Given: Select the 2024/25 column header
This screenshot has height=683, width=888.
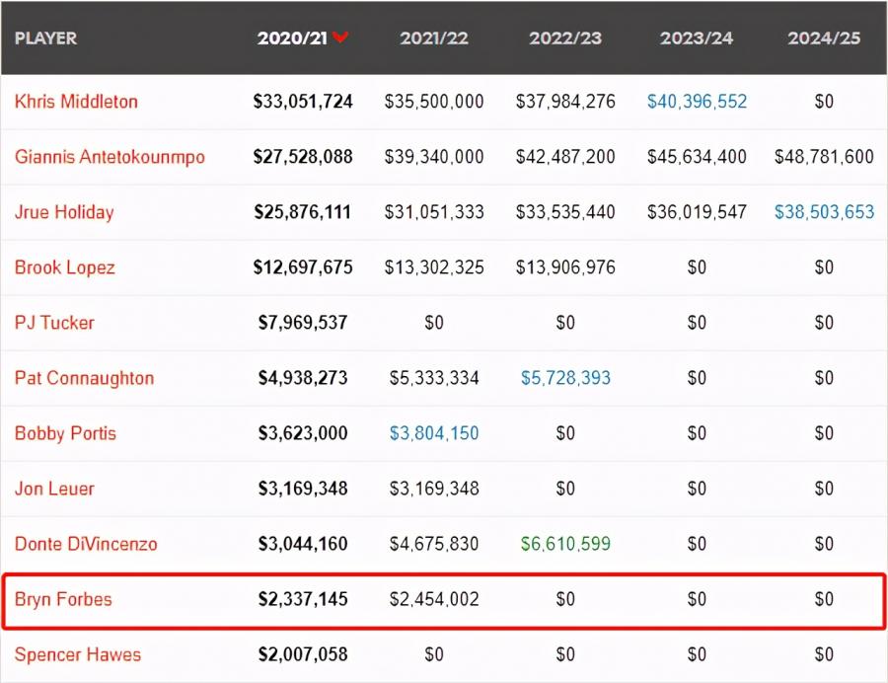Looking at the screenshot, I should [x=824, y=38].
